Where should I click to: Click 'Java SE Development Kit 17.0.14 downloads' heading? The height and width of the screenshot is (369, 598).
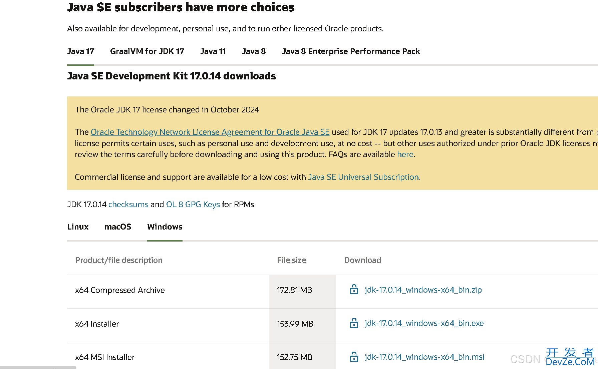172,76
